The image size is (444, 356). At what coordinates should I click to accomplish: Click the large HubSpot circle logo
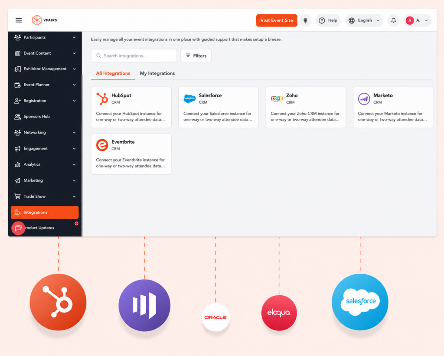click(x=58, y=302)
